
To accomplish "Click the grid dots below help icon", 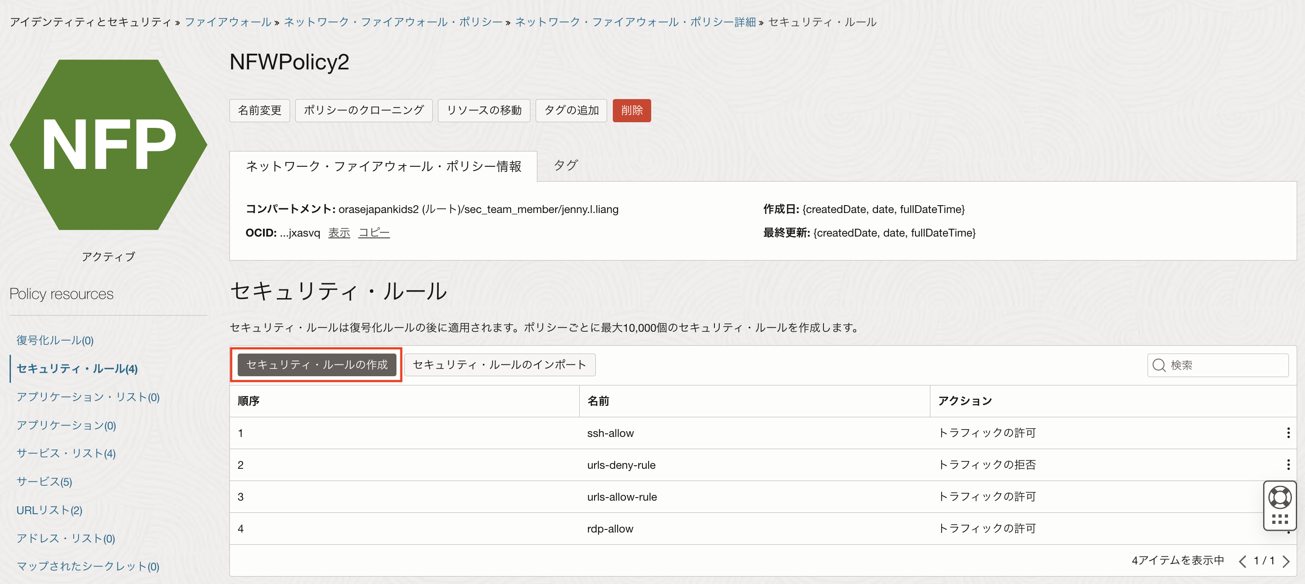I will point(1279,519).
